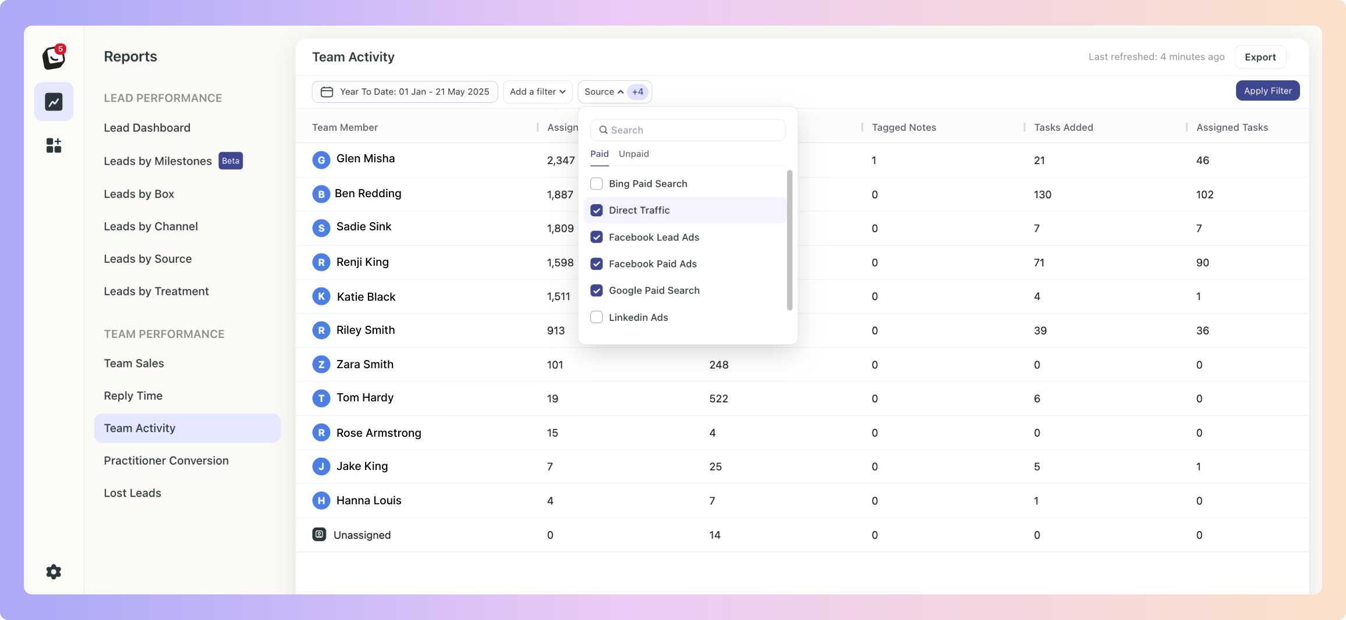Click Sadie Sink's avatar

(x=321, y=228)
